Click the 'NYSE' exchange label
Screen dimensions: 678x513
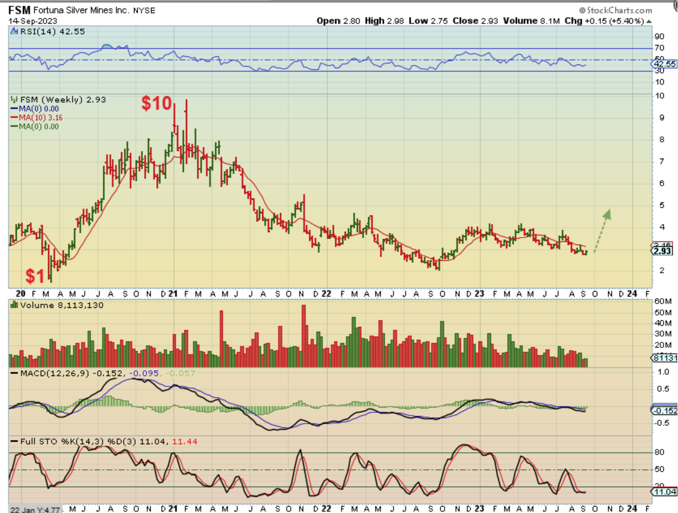143,10
